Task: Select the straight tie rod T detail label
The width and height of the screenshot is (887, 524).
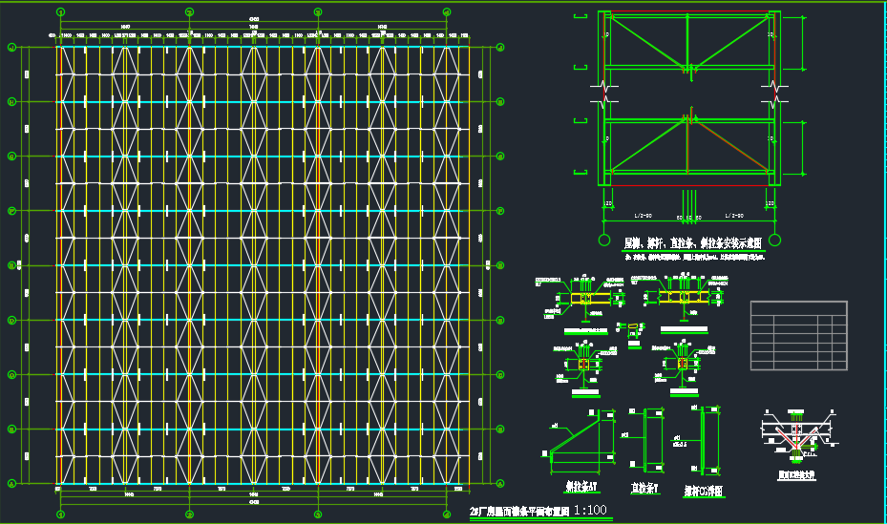Action: [x=644, y=488]
